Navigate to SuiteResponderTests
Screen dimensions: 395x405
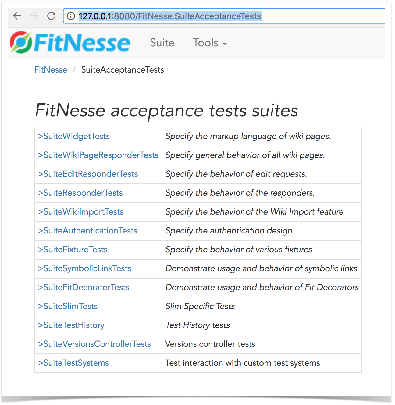pyautogui.click(x=80, y=193)
